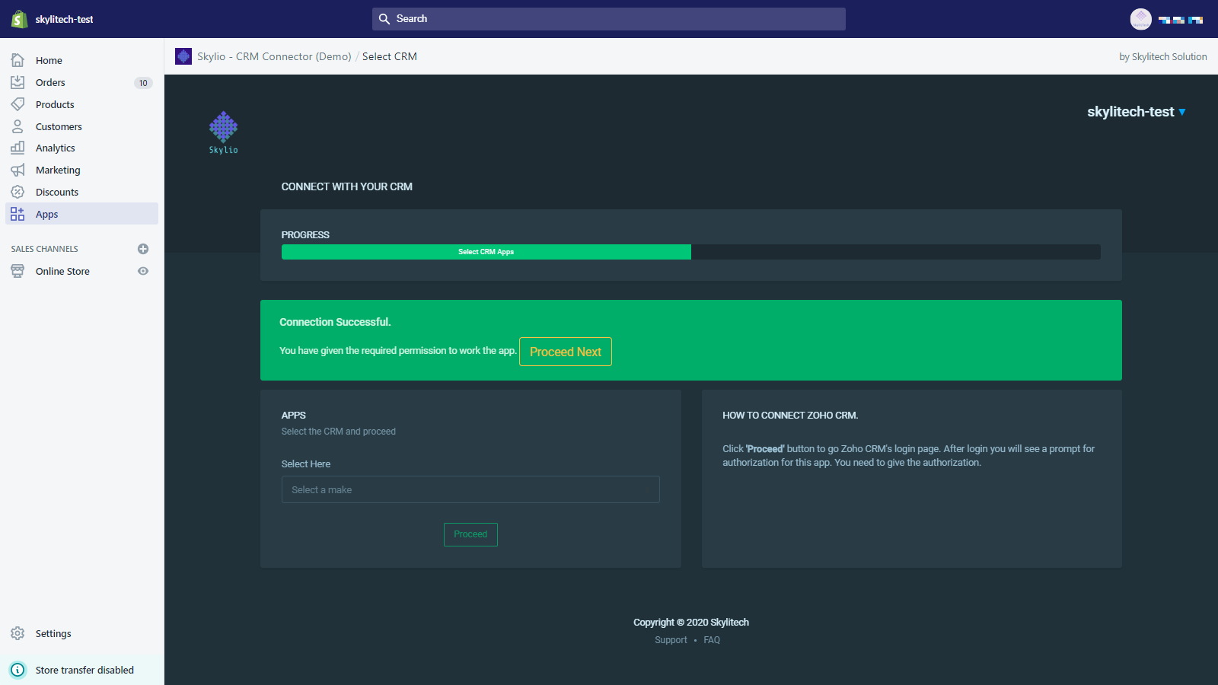Image resolution: width=1218 pixels, height=685 pixels.
Task: Click the Customers person icon
Action: pyautogui.click(x=18, y=126)
